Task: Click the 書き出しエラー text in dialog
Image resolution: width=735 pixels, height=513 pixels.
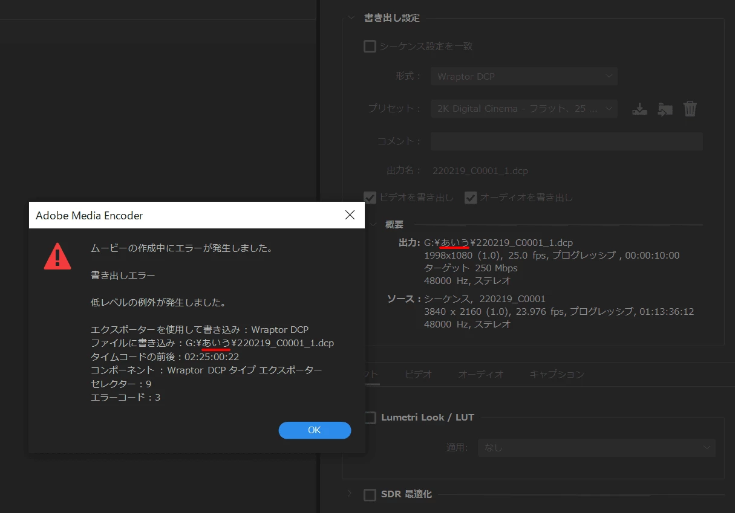Action: (x=123, y=276)
